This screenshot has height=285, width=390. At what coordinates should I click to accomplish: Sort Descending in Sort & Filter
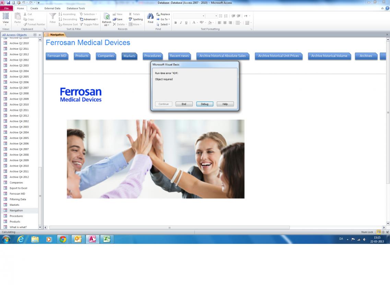[x=68, y=19]
